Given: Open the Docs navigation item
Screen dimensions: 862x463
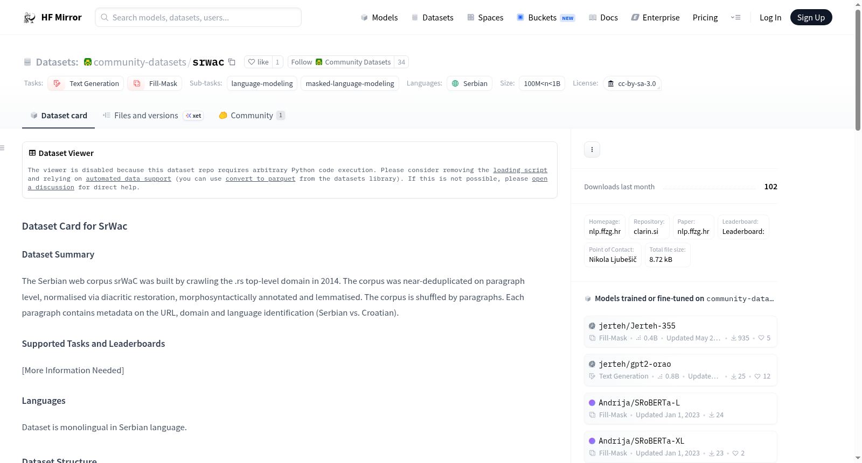Looking at the screenshot, I should tap(603, 18).
